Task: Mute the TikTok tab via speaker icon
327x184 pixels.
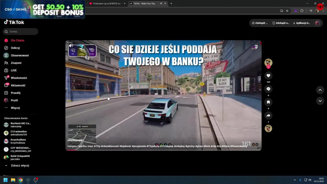Action: (x=161, y=4)
